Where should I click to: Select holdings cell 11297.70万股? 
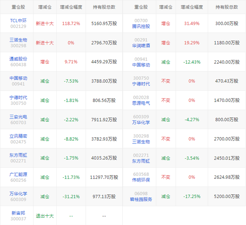[x=104, y=177]
